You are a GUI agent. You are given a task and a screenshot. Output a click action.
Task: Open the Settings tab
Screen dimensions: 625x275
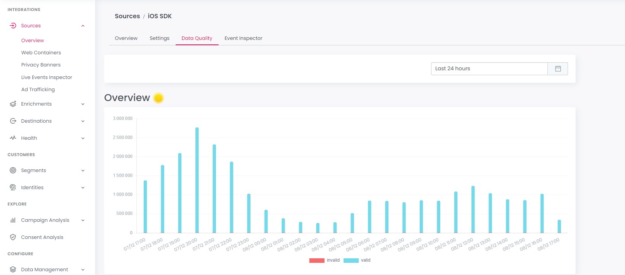pyautogui.click(x=159, y=38)
